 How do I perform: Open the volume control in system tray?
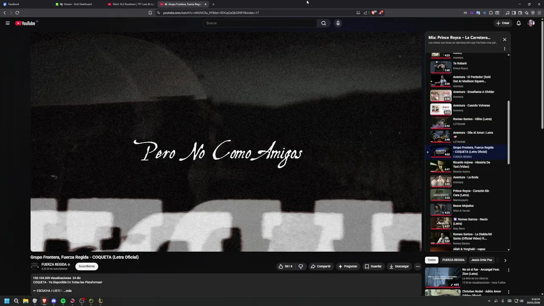tap(521, 301)
